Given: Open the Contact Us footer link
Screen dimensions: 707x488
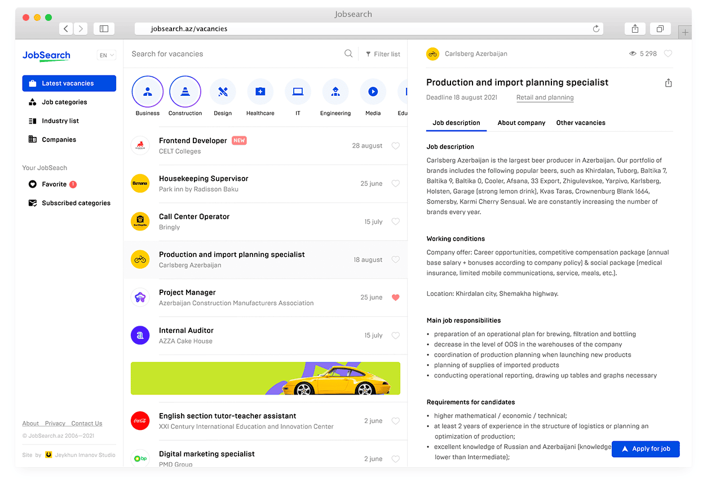Looking at the screenshot, I should [x=87, y=423].
